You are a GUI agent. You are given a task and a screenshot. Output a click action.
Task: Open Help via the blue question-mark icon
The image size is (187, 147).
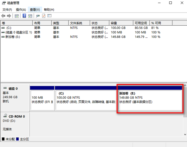[x=24, y=16]
